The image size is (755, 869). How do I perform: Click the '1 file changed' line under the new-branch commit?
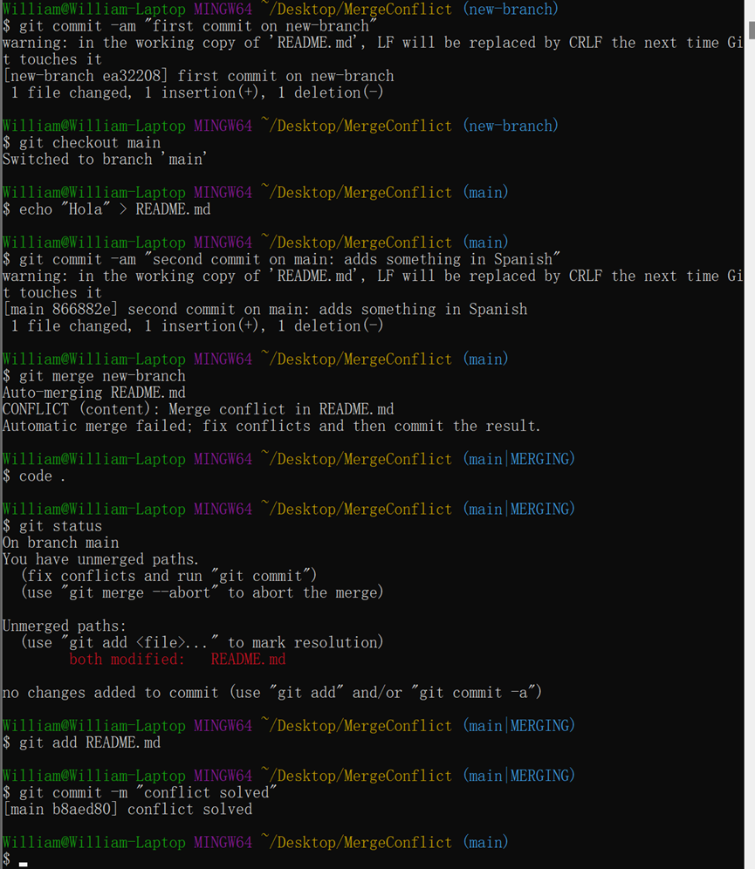(x=196, y=92)
